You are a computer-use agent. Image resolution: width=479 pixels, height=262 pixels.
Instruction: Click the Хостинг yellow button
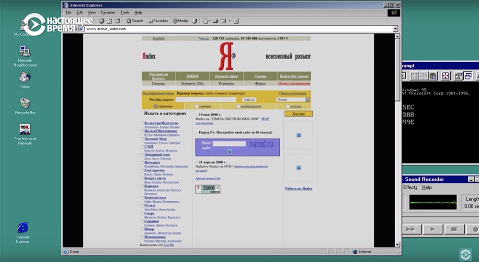[x=298, y=114]
